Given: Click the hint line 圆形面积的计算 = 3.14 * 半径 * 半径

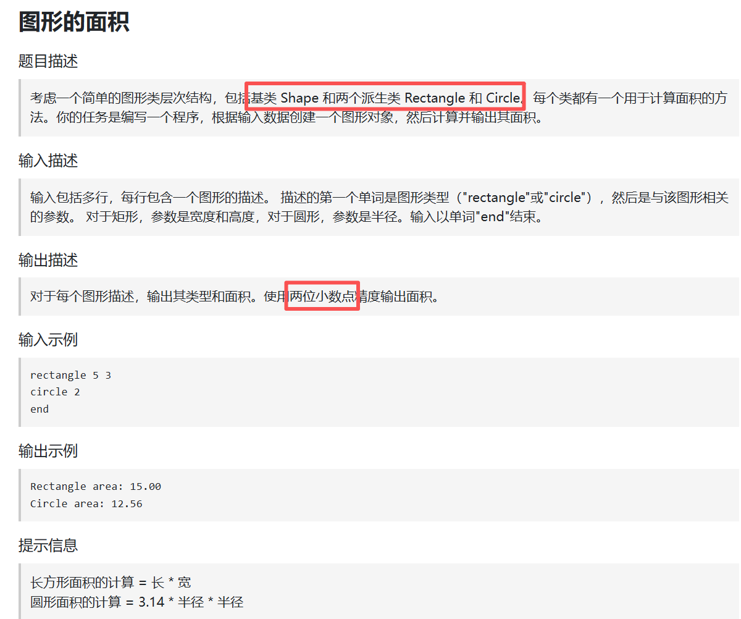Looking at the screenshot, I should point(137,602).
